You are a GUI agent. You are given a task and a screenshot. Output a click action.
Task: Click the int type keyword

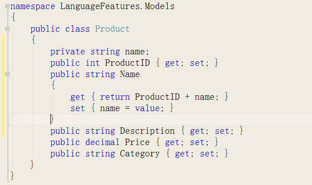click(92, 63)
